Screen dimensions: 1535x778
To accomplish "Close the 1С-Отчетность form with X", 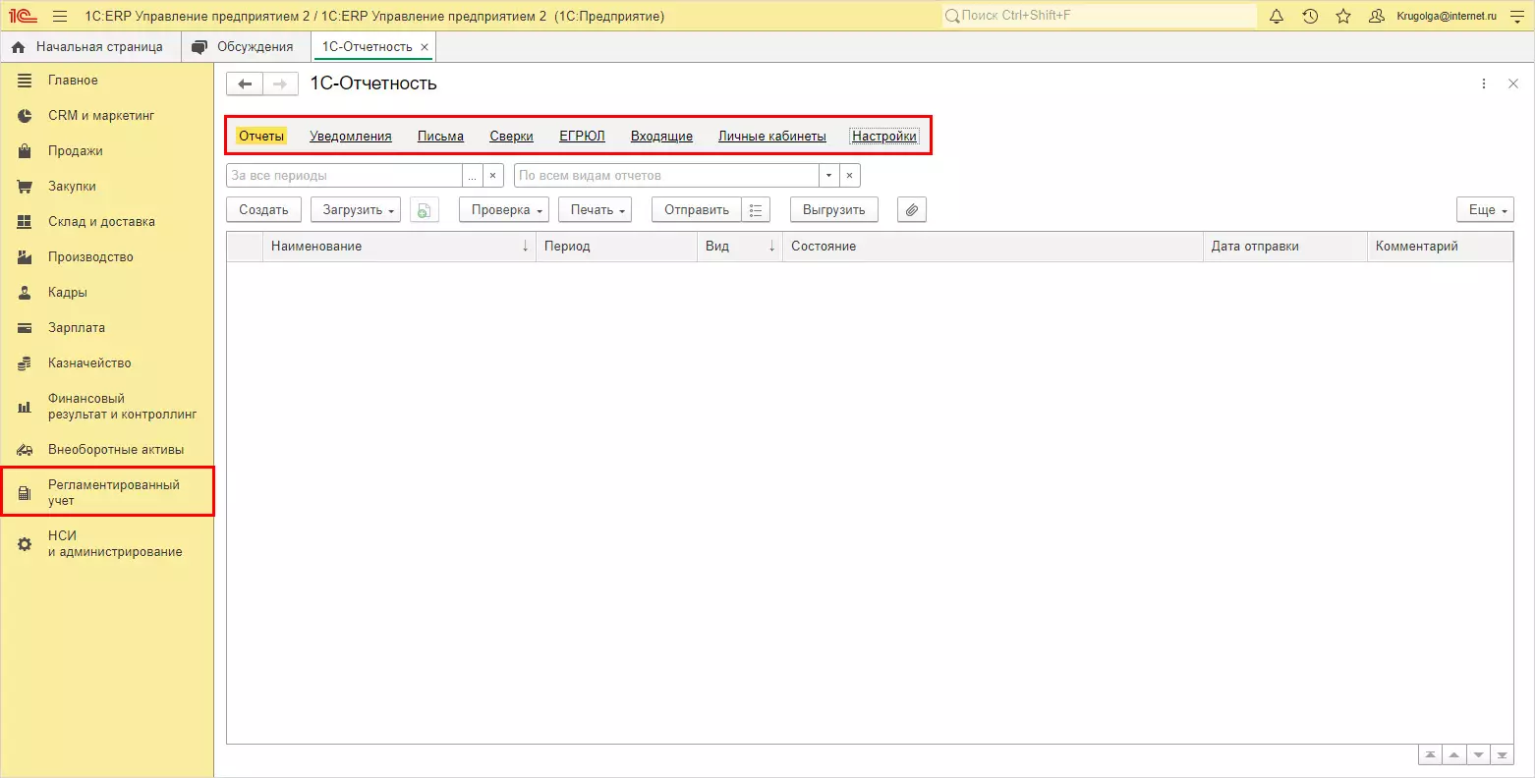I will [x=1513, y=84].
